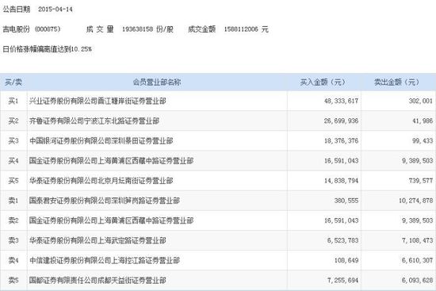Select buy amount 18,376,376
Screen dimensions: 436x291
pos(341,141)
